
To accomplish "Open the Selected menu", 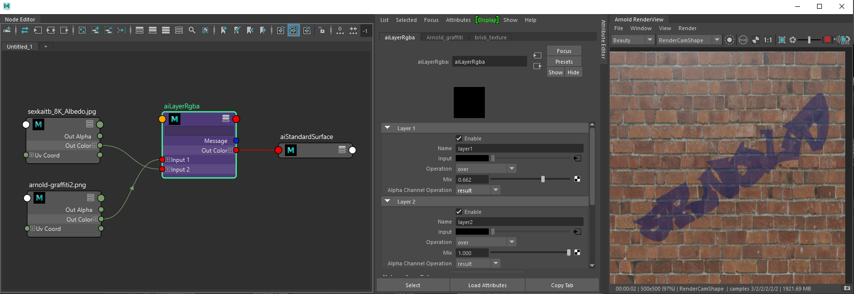I will point(406,20).
